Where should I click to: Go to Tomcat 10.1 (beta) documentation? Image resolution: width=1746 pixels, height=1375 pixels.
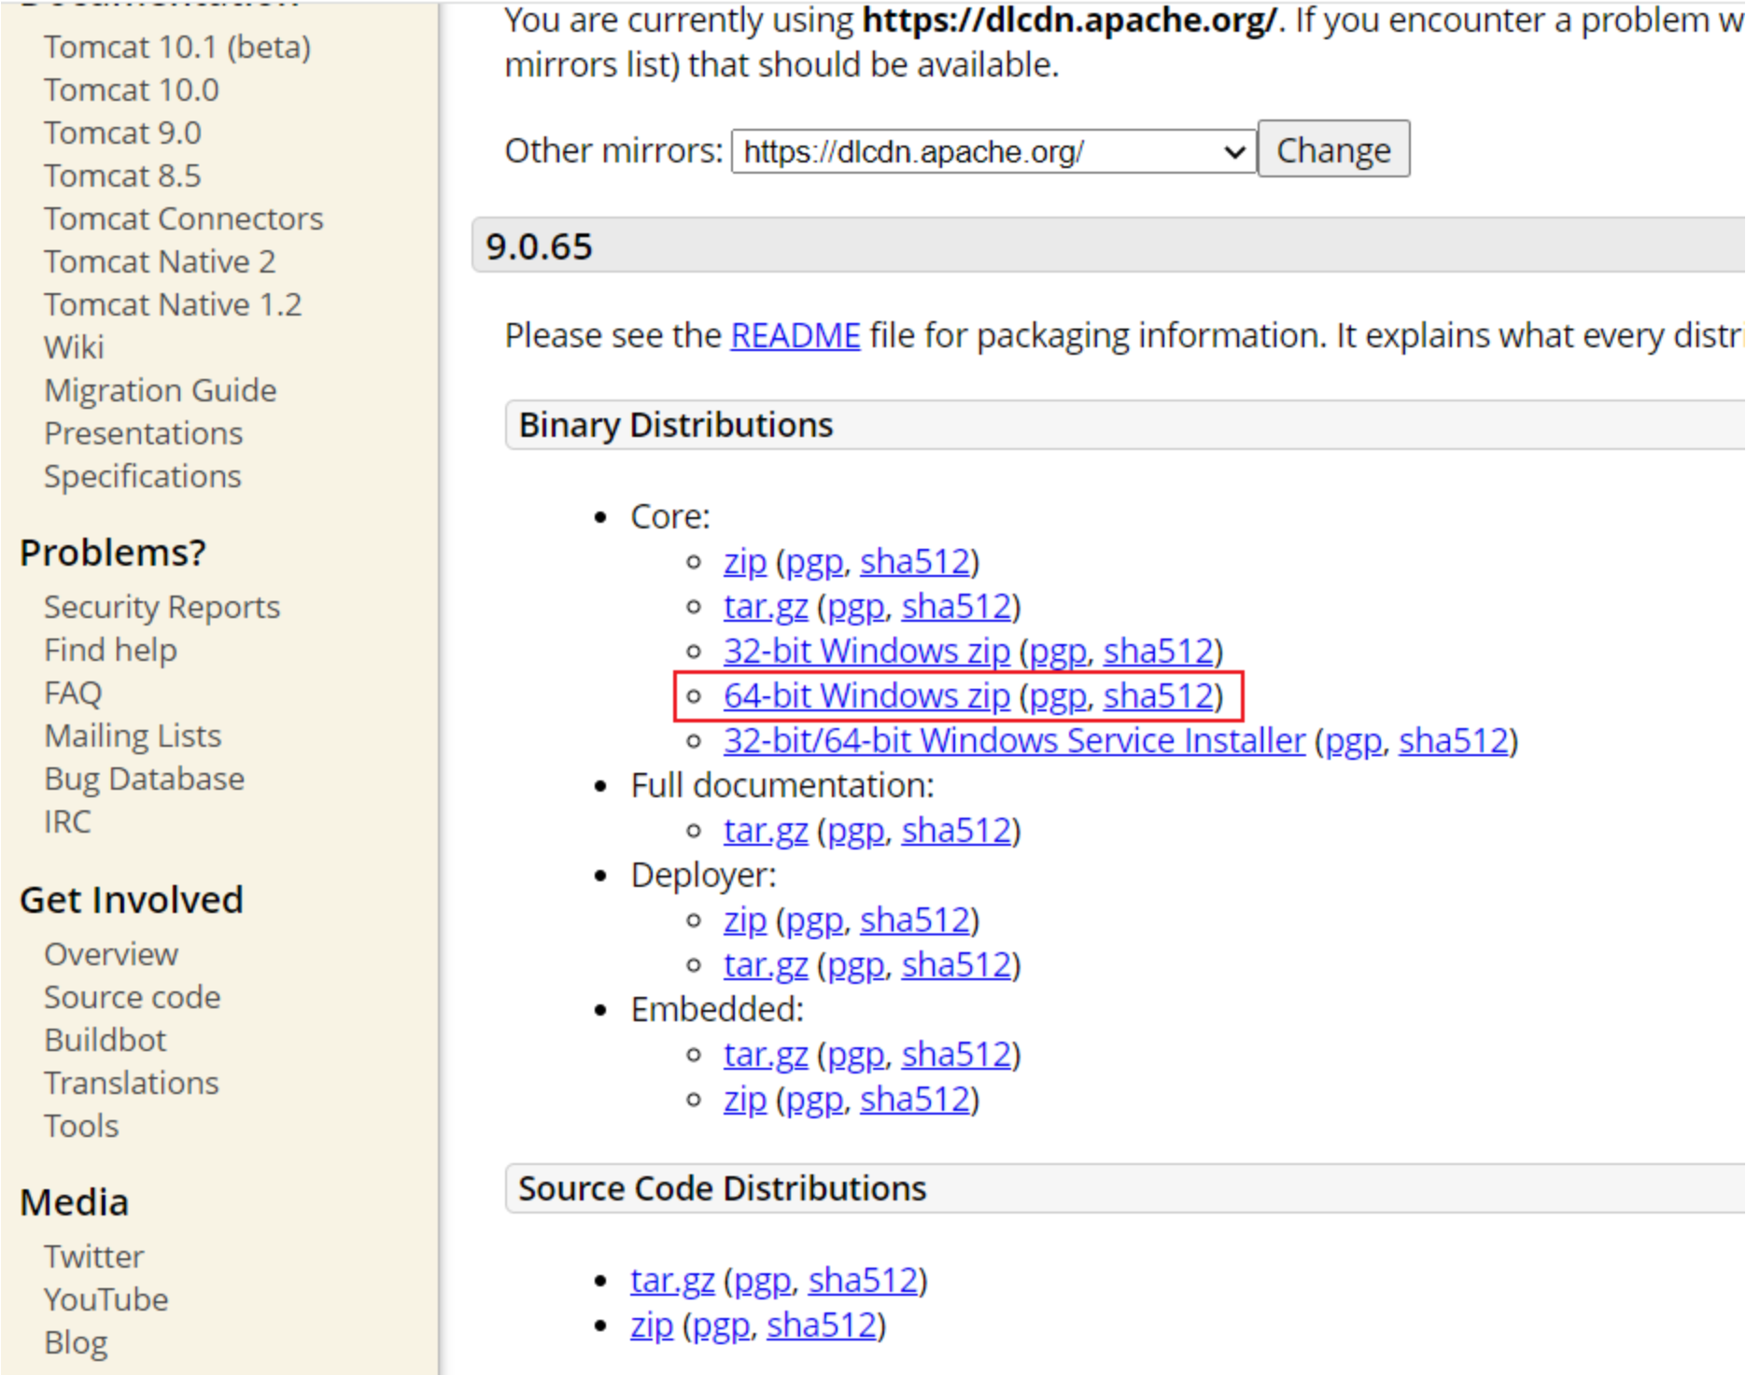[x=177, y=47]
